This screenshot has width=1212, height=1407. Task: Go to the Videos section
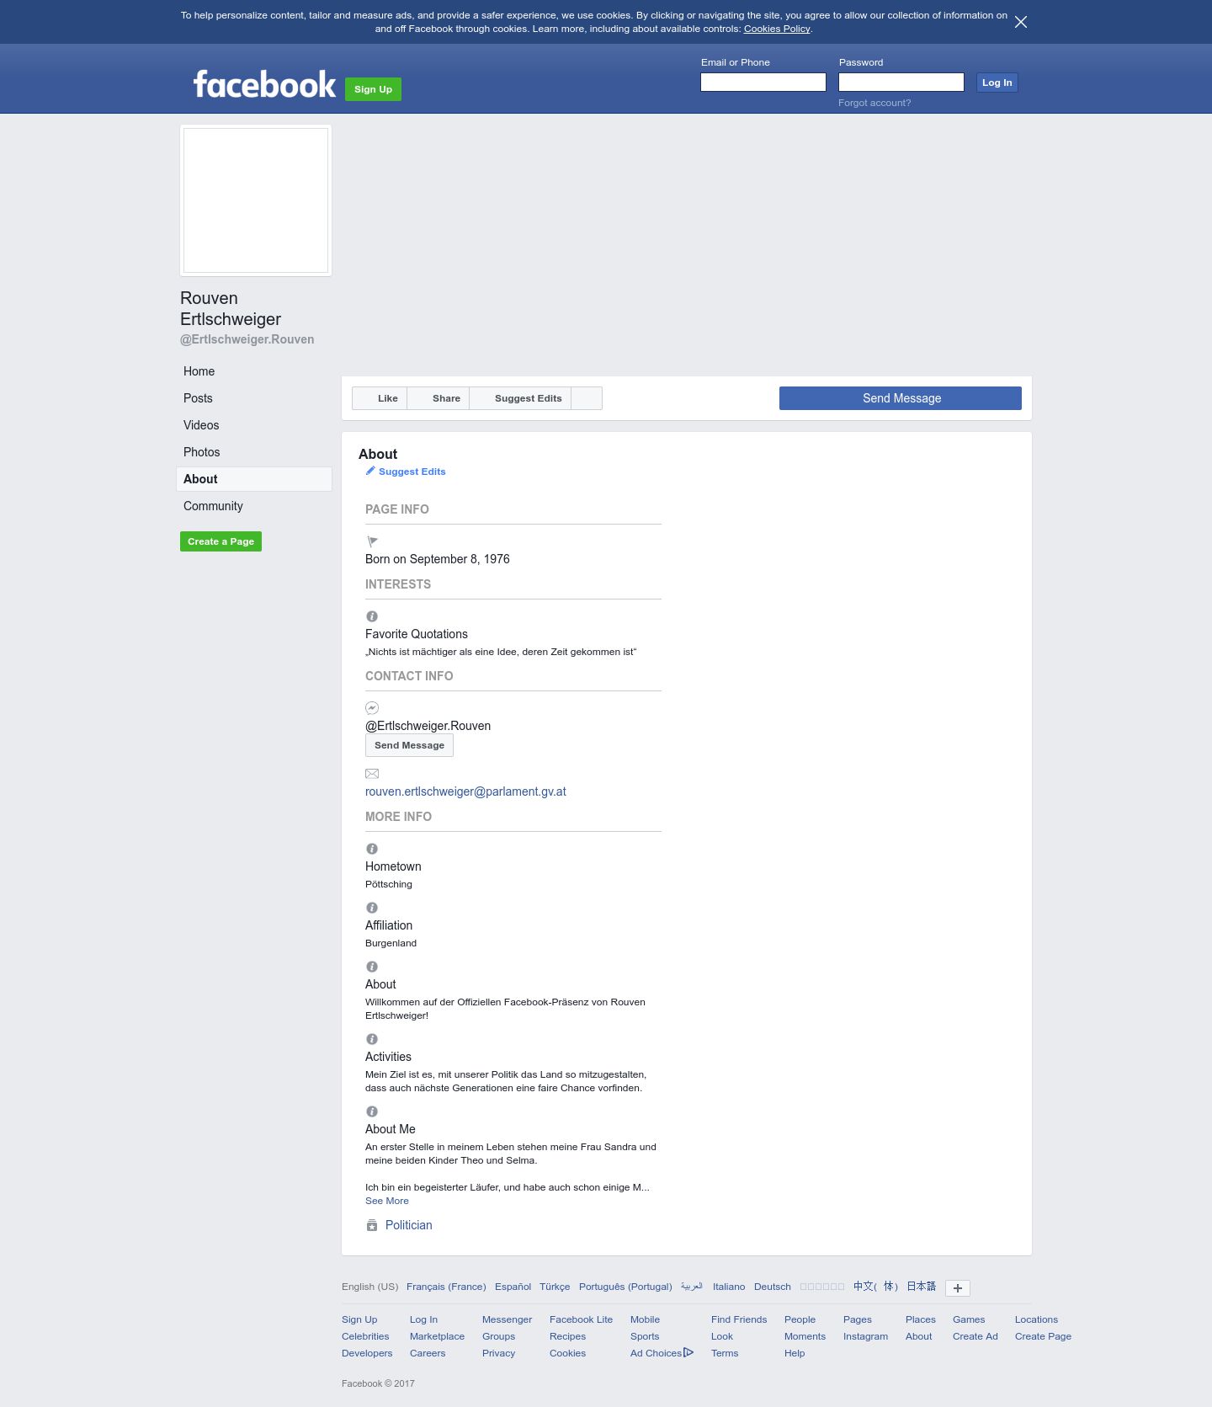pyautogui.click(x=254, y=425)
